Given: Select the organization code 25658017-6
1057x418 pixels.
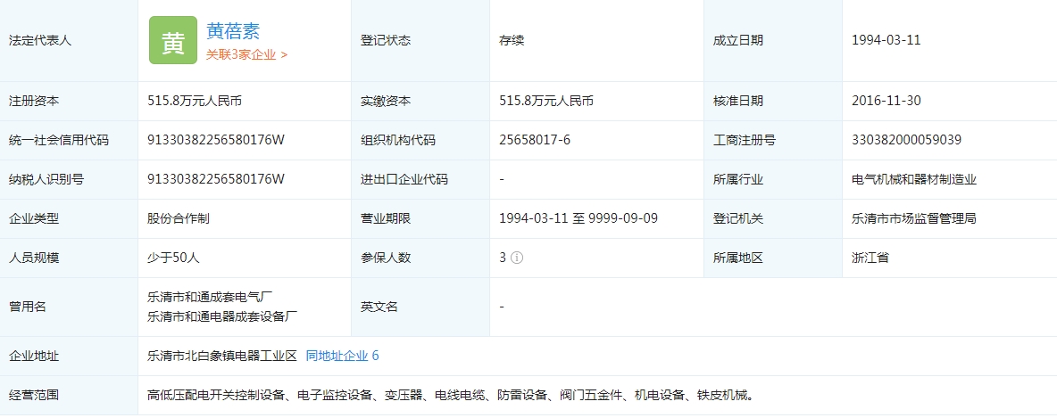Looking at the screenshot, I should [534, 140].
